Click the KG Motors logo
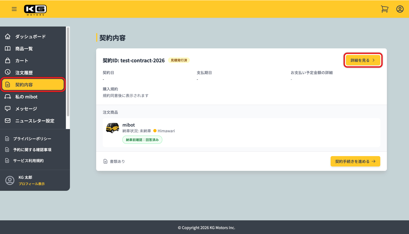The height and width of the screenshot is (234, 409). (35, 9)
